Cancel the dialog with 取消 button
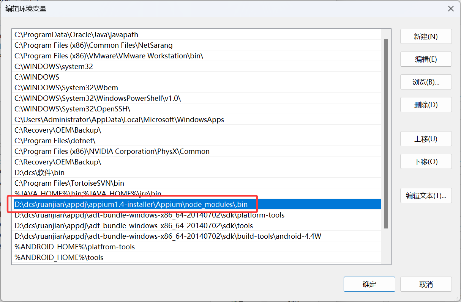The height and width of the screenshot is (302, 461). coord(426,284)
